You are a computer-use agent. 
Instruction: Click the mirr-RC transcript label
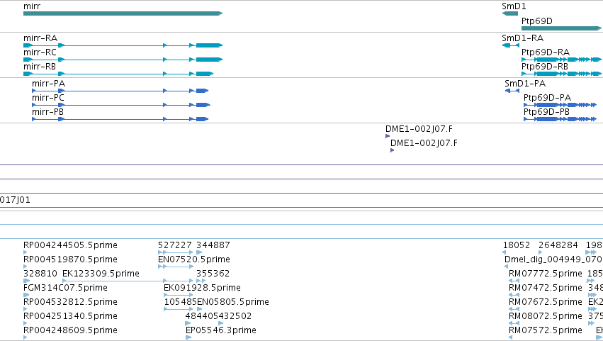pyautogui.click(x=40, y=52)
